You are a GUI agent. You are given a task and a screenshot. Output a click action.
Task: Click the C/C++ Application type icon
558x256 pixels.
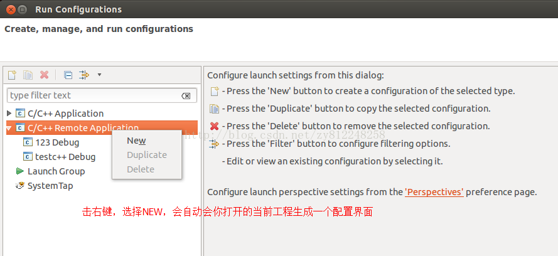20,114
